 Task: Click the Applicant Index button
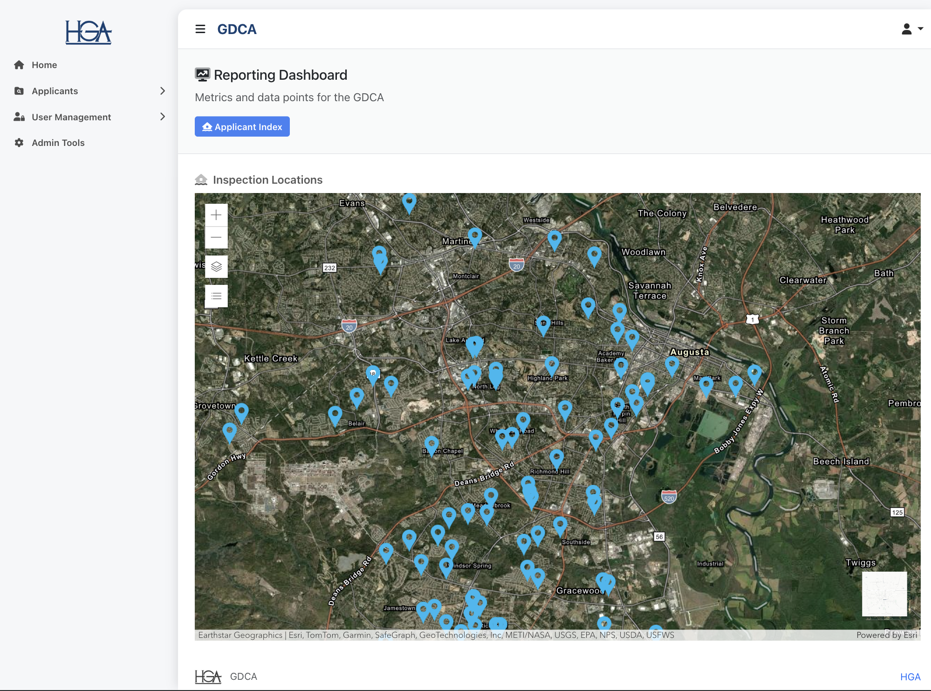242,127
